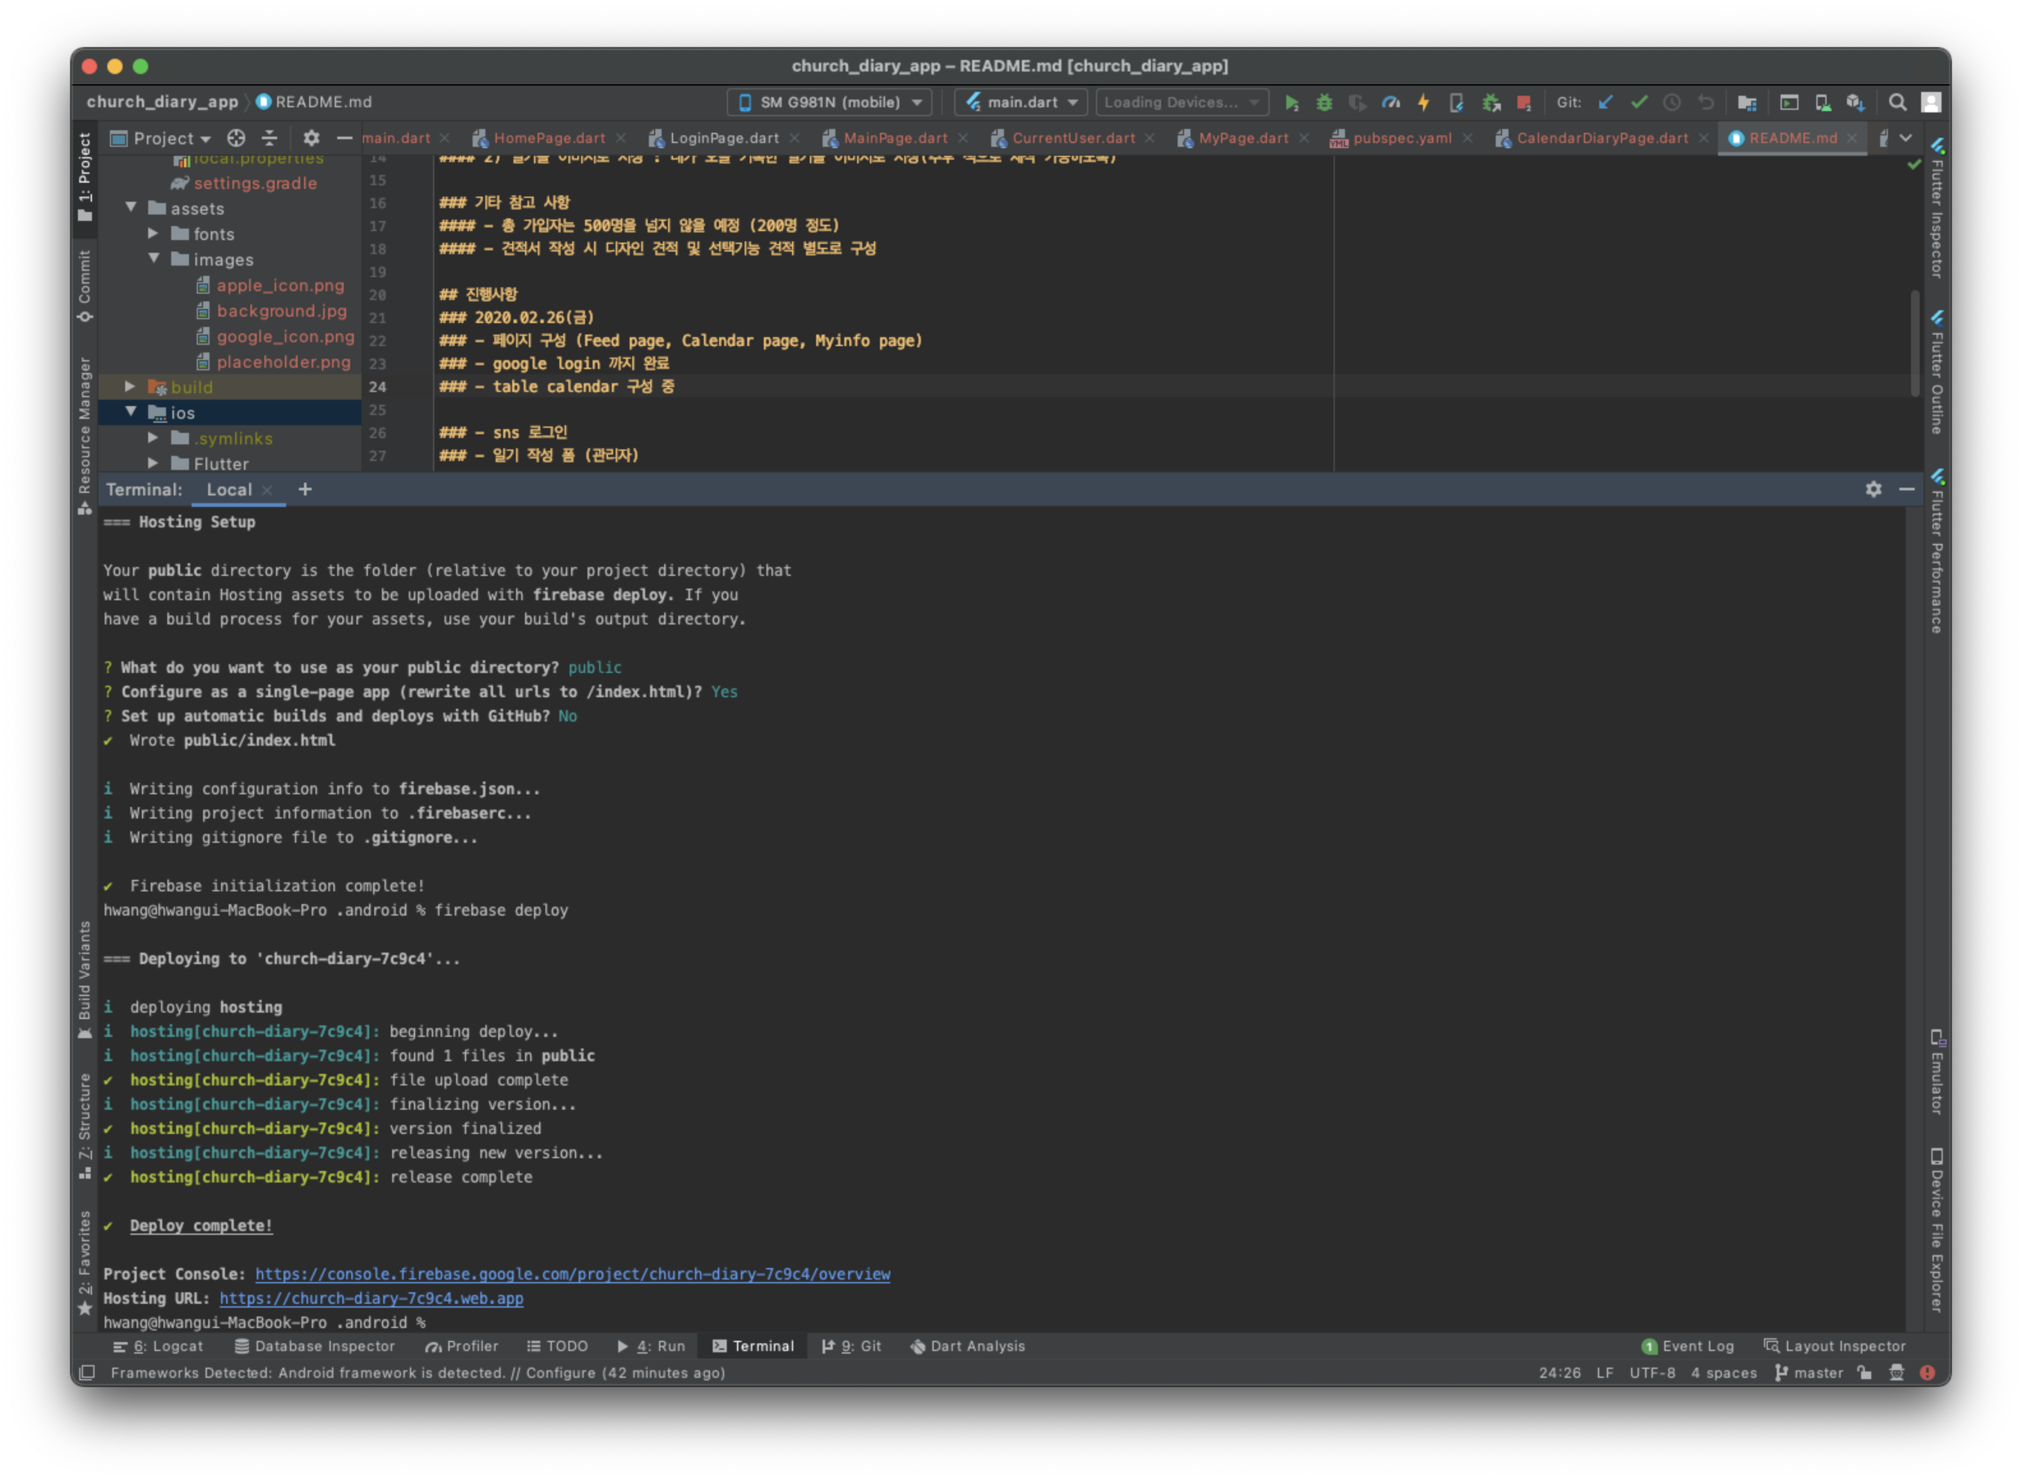Expand the build folder in the project tree
This screenshot has height=1480, width=2022.
click(130, 387)
